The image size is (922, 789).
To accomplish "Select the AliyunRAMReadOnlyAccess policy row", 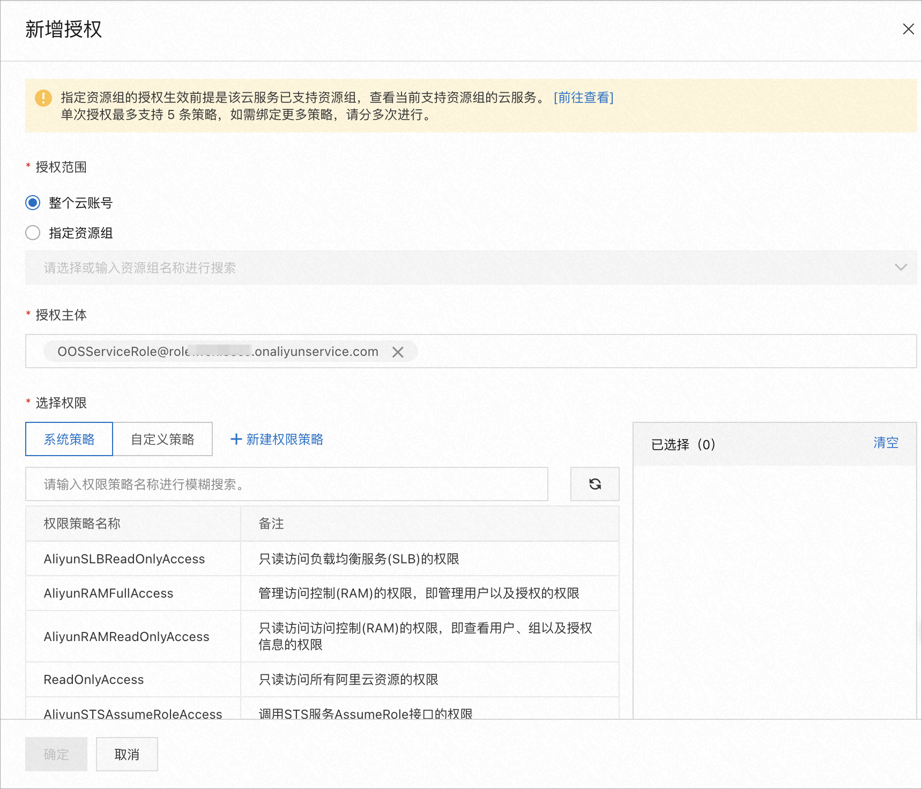I will pos(322,636).
